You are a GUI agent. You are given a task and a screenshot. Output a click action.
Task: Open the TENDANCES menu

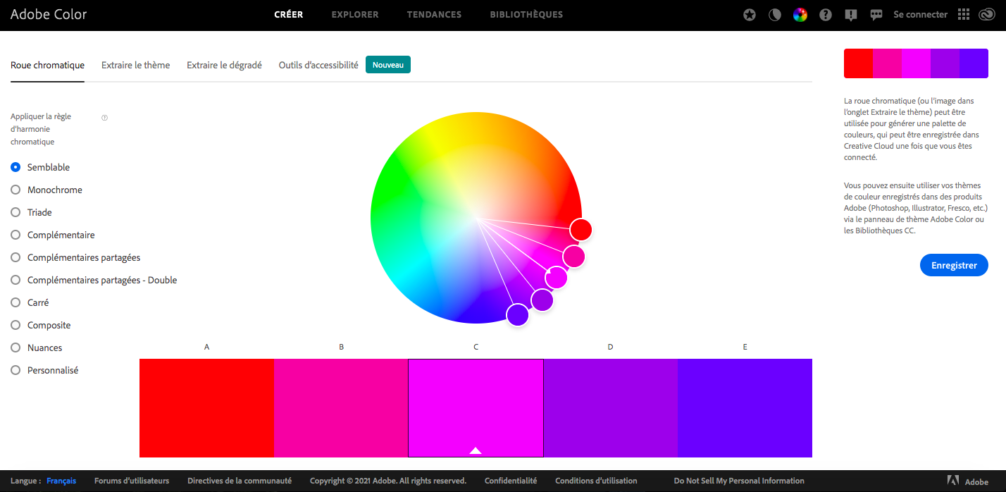point(434,14)
